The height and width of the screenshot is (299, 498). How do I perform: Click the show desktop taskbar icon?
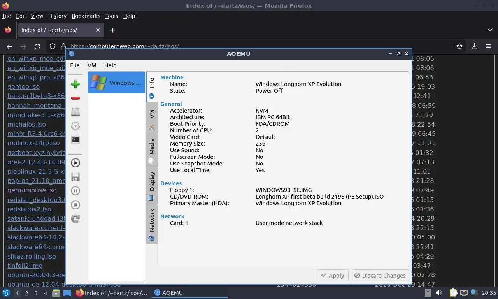(67, 293)
